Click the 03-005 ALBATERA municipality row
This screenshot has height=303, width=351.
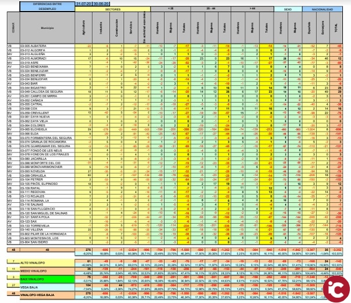[35, 45]
